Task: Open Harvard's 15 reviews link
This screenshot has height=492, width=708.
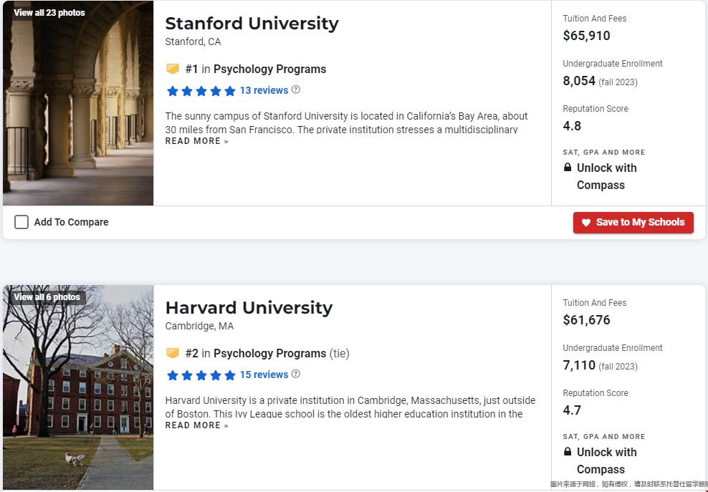Action: pyautogui.click(x=264, y=375)
